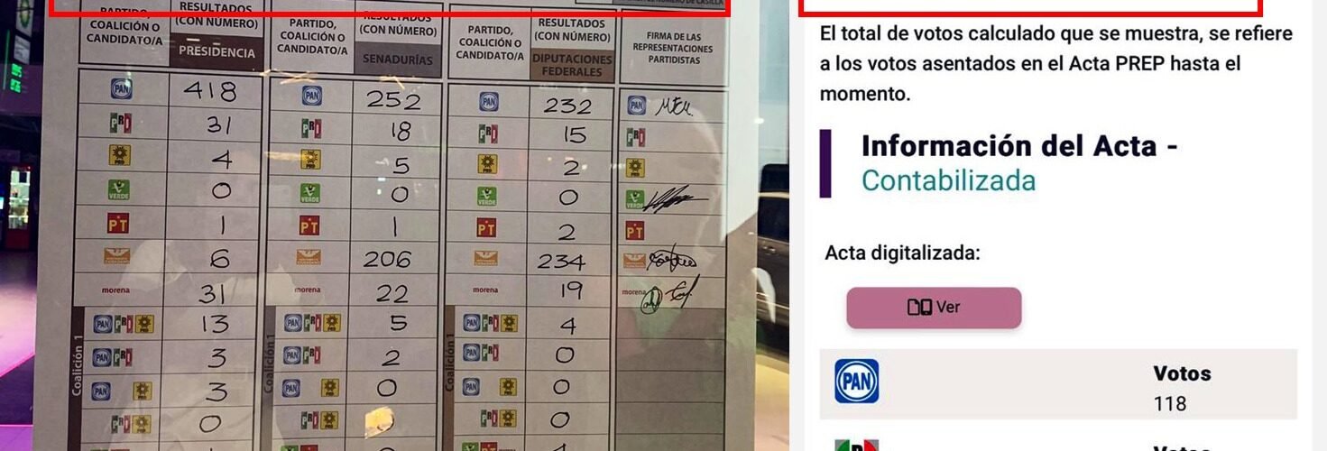The width and height of the screenshot is (1327, 451).
Task: Click the PAN logo beside Votos 118
Action: (856, 382)
